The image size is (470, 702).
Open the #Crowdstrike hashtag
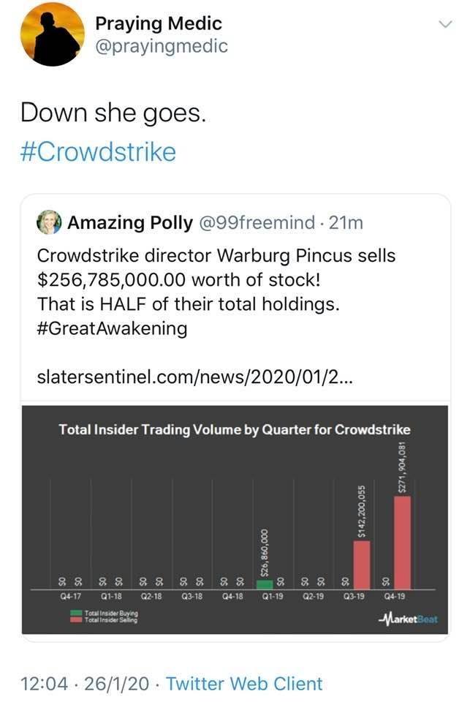tap(98, 152)
